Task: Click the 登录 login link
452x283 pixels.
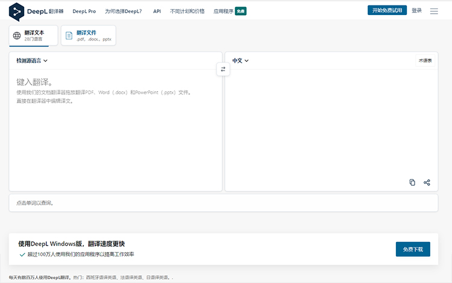Action: coord(416,11)
